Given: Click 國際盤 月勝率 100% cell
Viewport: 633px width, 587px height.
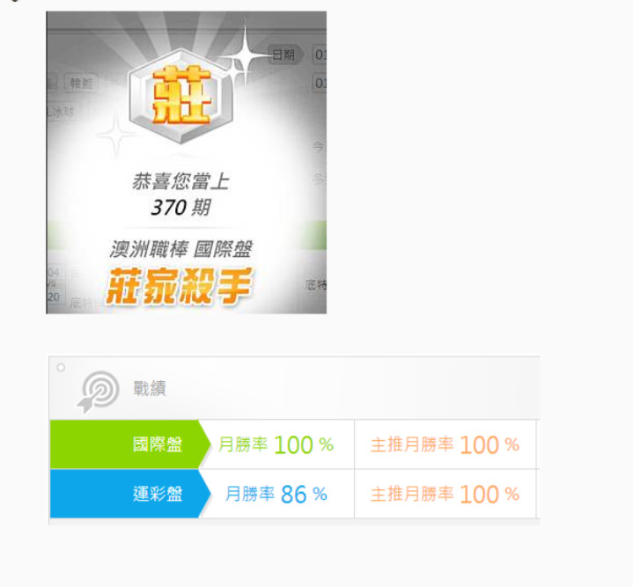Looking at the screenshot, I should point(276,444).
